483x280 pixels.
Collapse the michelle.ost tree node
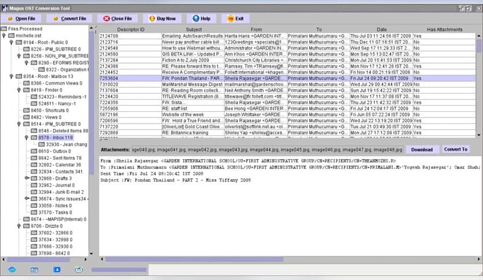coord(3,36)
